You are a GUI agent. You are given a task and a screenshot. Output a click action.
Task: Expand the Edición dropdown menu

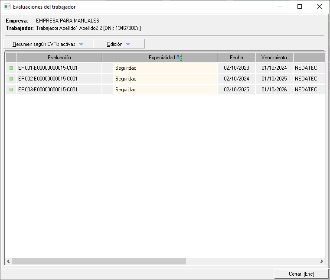pos(119,44)
